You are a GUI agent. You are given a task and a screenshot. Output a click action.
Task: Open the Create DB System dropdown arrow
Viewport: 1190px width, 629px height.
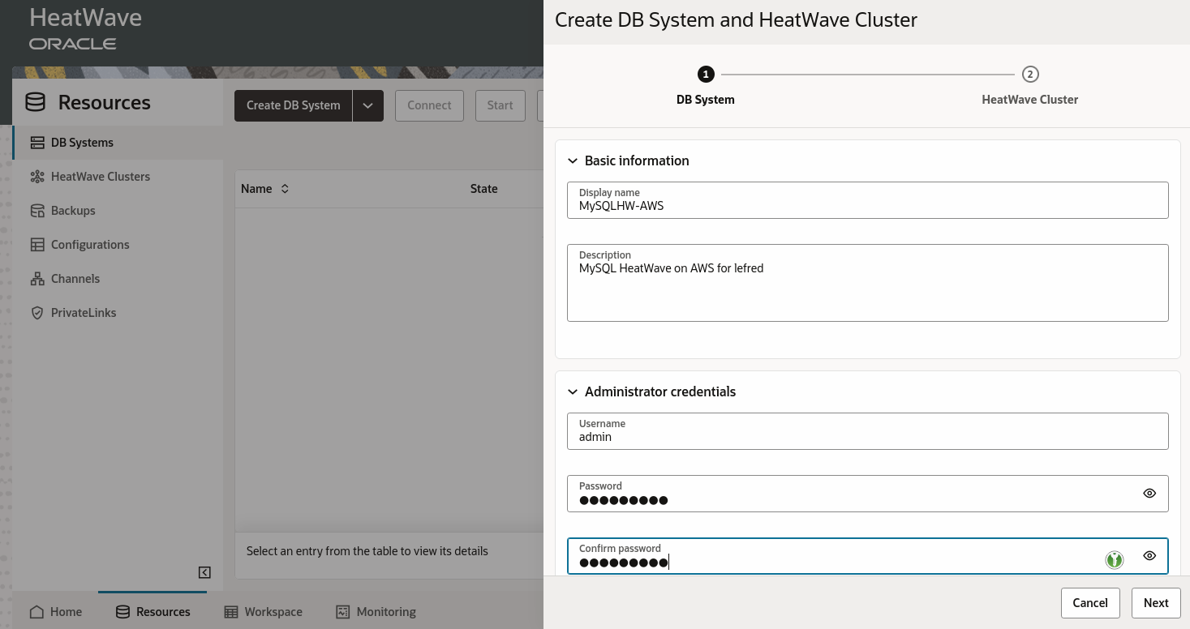click(x=367, y=105)
